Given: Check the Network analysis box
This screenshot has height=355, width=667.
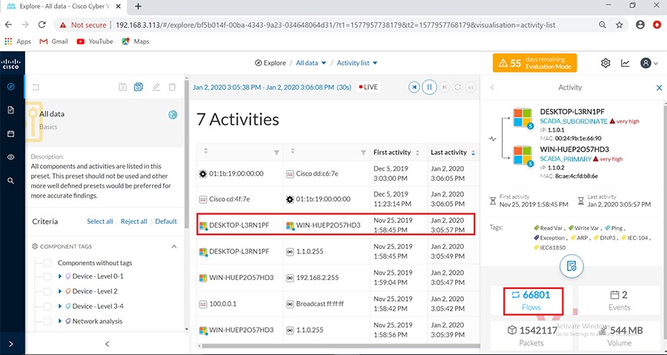Looking at the screenshot, I should (47, 321).
